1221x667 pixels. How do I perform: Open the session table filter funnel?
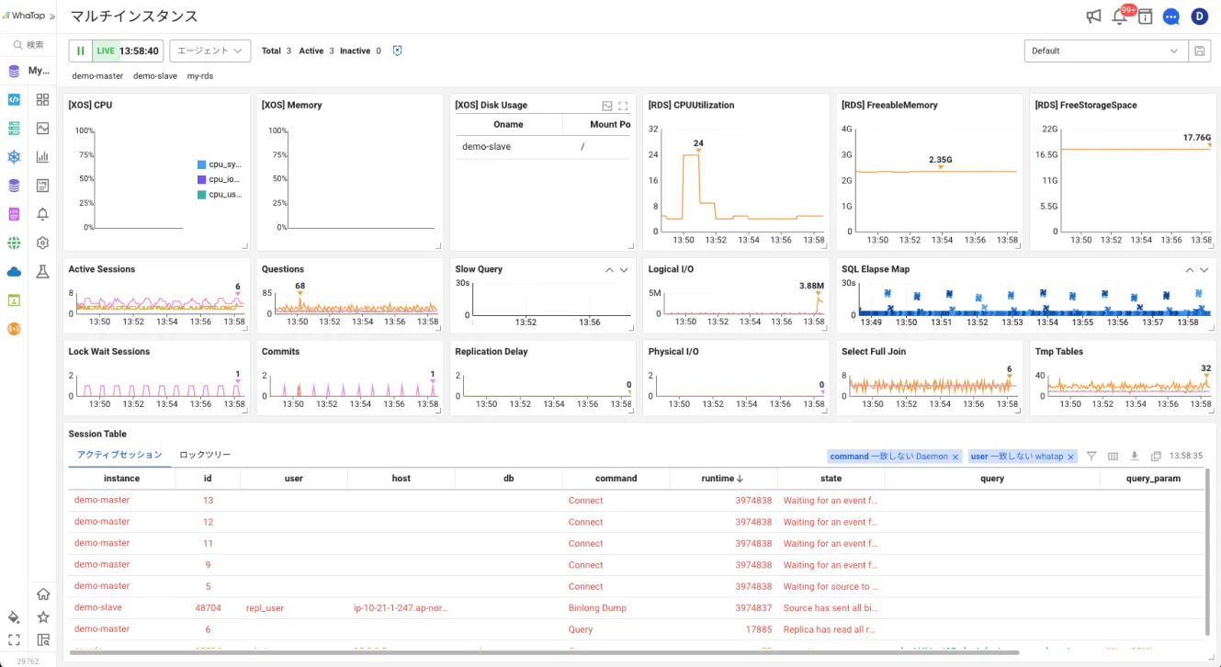point(1091,457)
